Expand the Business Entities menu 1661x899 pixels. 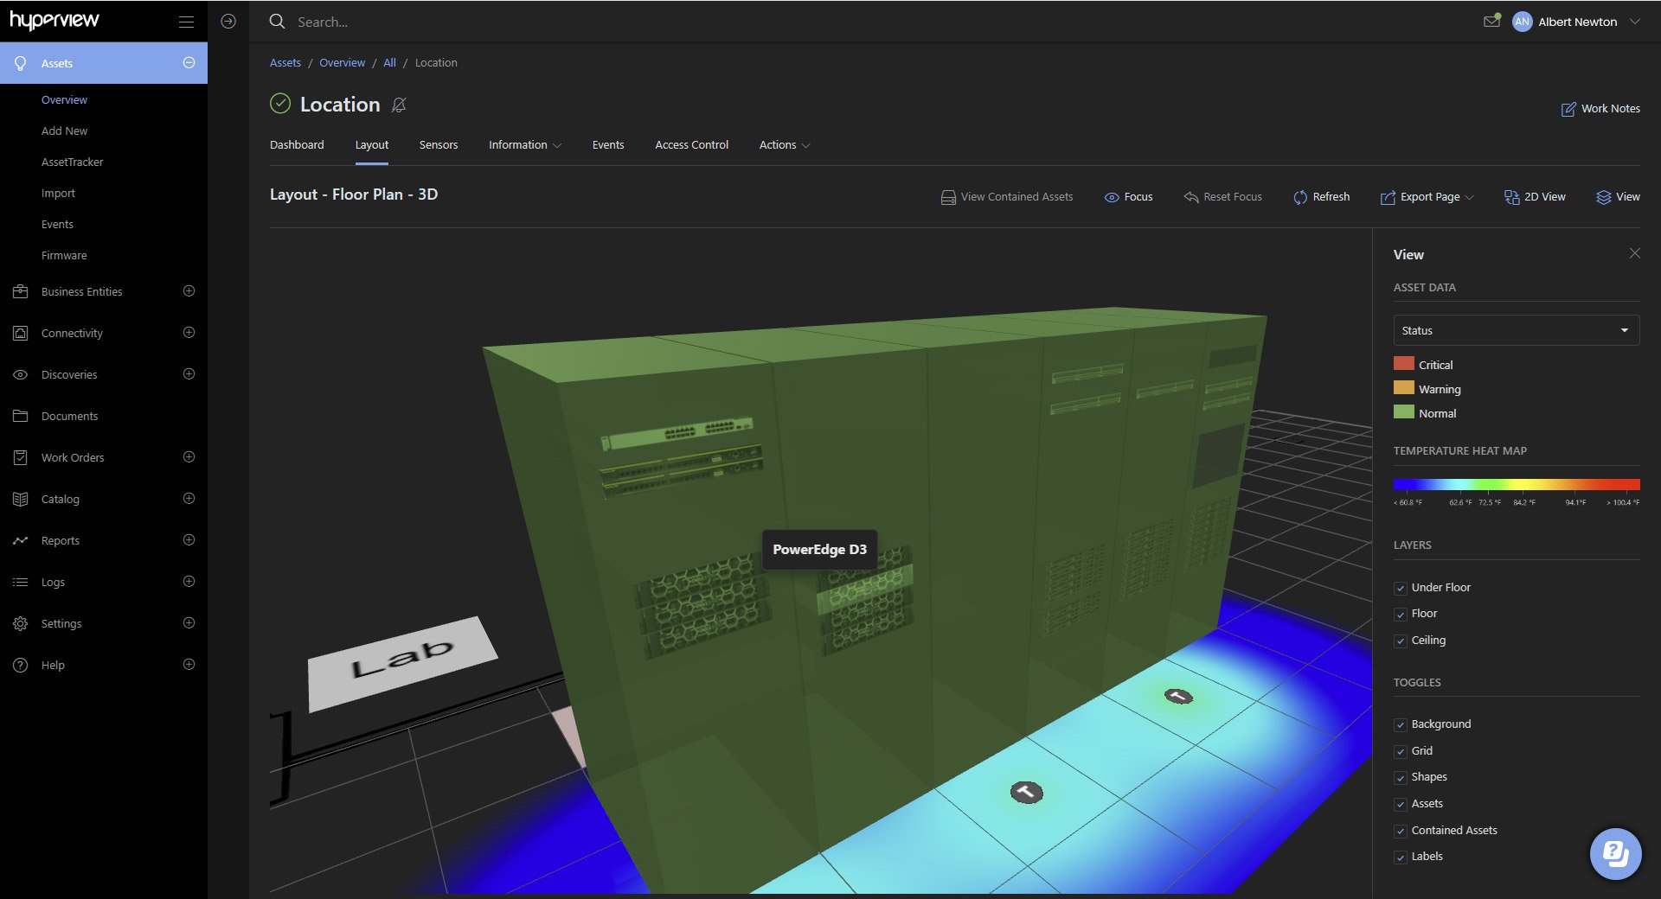coord(189,291)
